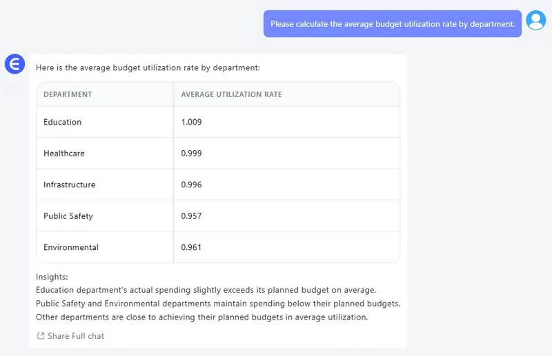Select the Education row cell
Viewport: 552px width, 356px height.
(63, 122)
